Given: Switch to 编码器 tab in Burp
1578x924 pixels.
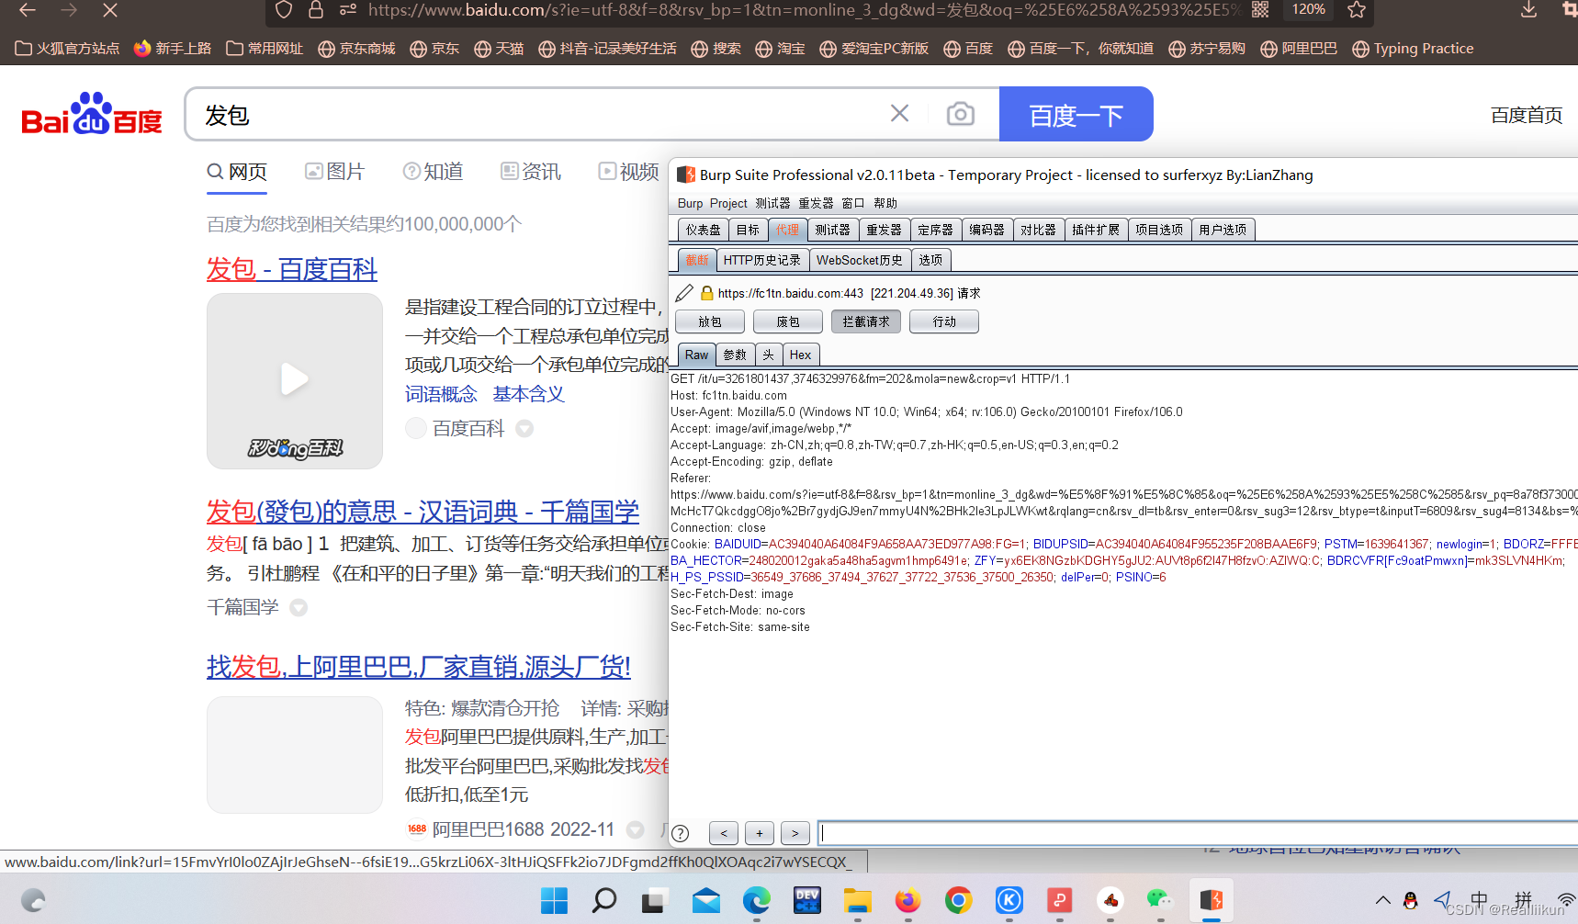Looking at the screenshot, I should [986, 230].
